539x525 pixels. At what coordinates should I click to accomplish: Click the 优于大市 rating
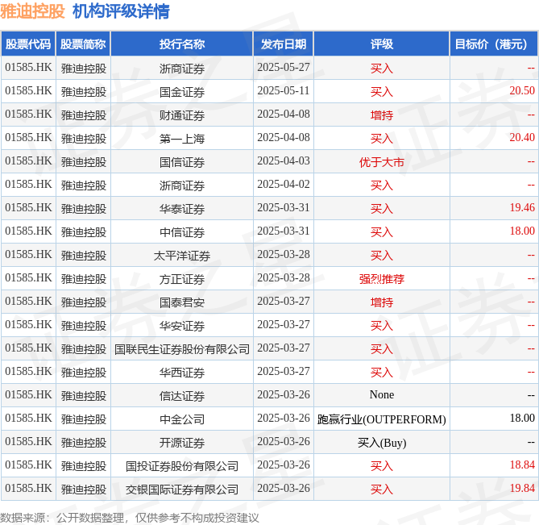382,162
